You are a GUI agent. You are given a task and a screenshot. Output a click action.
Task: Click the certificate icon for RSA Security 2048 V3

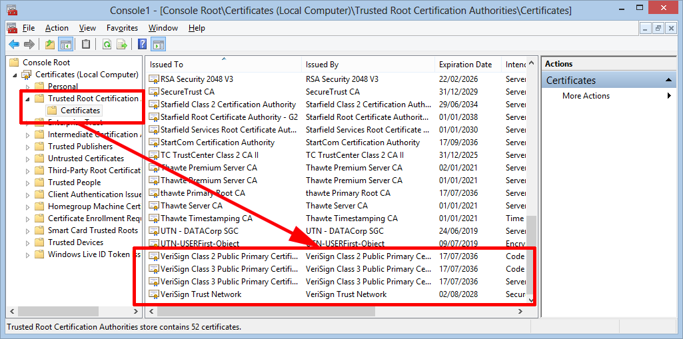coord(154,79)
